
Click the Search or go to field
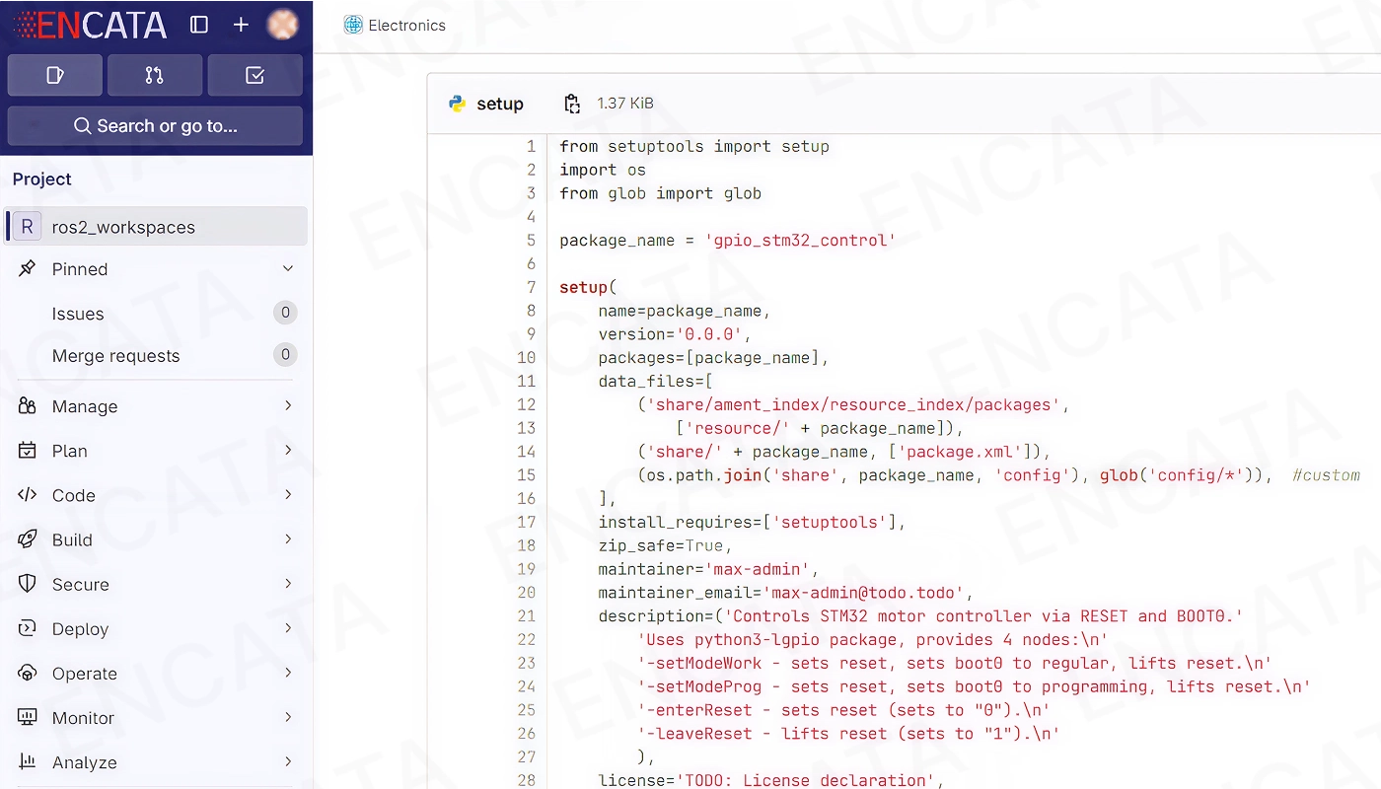(x=155, y=126)
